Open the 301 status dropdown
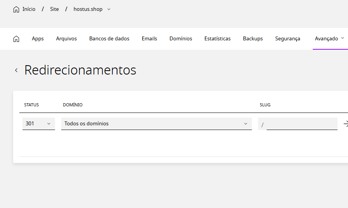This screenshot has width=348, height=208. [x=39, y=123]
